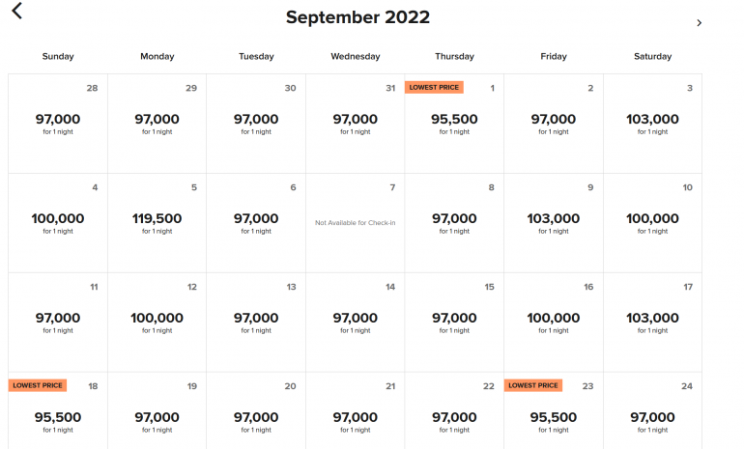Click Friday September 23 lowest price cell
The image size is (744, 449).
(x=554, y=421)
